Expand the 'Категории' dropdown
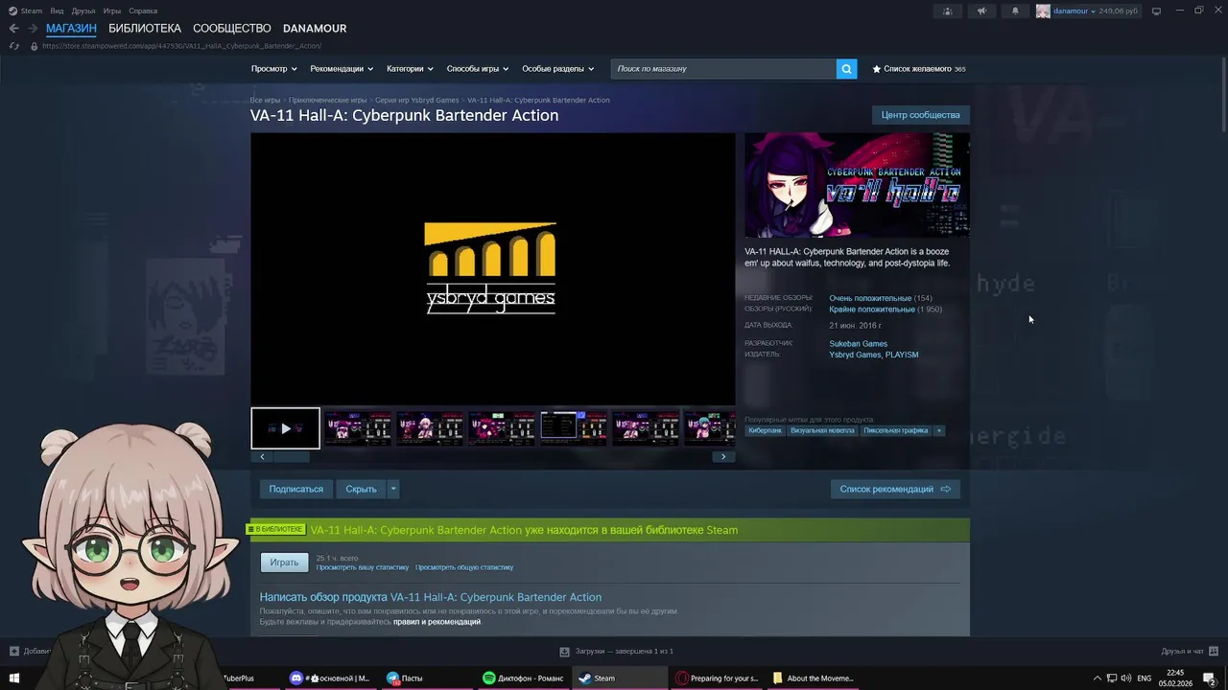 pos(410,69)
